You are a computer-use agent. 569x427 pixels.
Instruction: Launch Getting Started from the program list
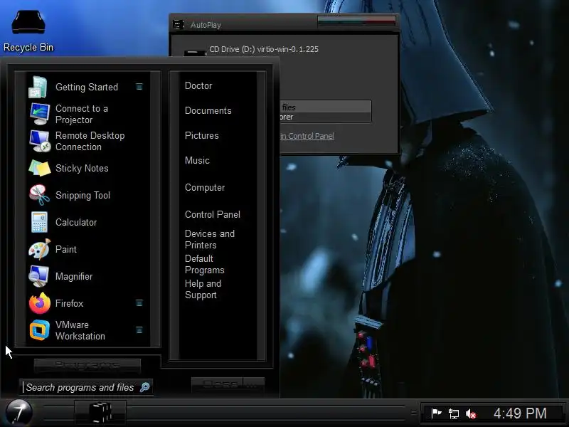(x=86, y=87)
